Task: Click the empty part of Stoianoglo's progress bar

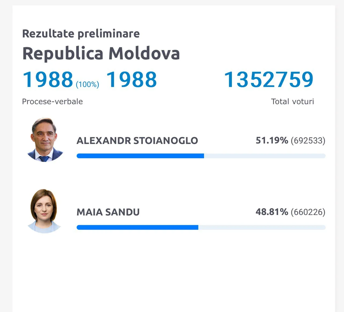Action: [x=265, y=156]
